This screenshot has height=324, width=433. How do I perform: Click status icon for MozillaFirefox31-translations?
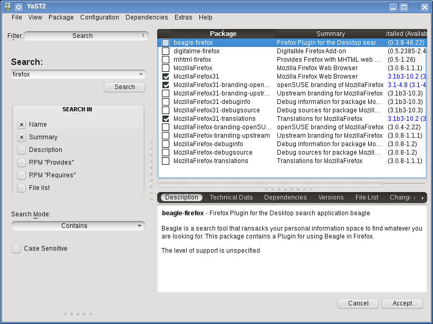pos(166,119)
